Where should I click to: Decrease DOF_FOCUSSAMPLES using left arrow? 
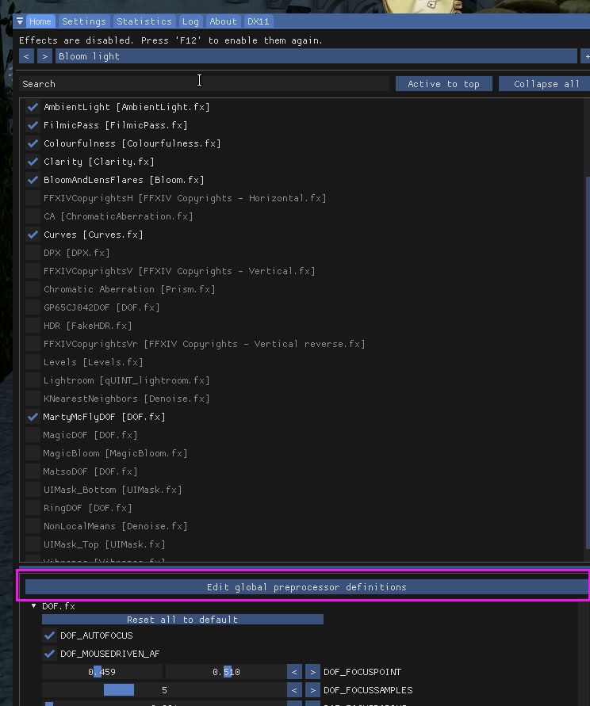(294, 690)
